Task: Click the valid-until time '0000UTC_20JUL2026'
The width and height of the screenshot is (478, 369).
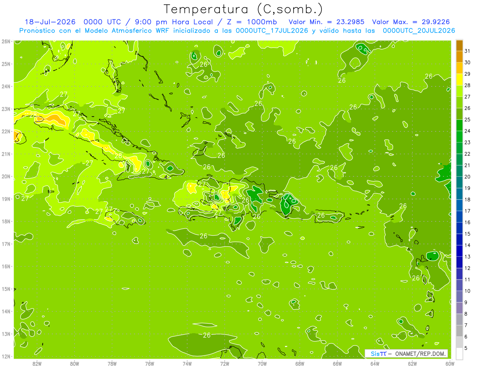Action: pyautogui.click(x=419, y=31)
